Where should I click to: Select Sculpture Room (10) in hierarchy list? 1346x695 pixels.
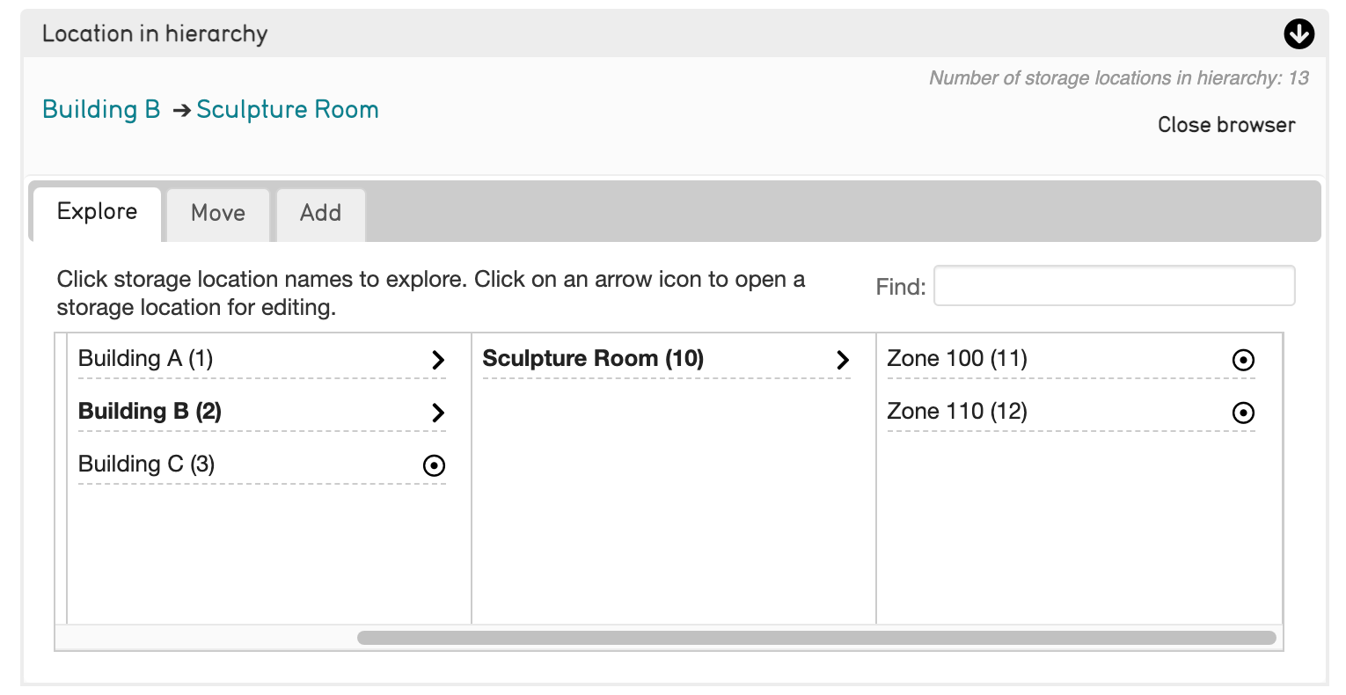592,359
